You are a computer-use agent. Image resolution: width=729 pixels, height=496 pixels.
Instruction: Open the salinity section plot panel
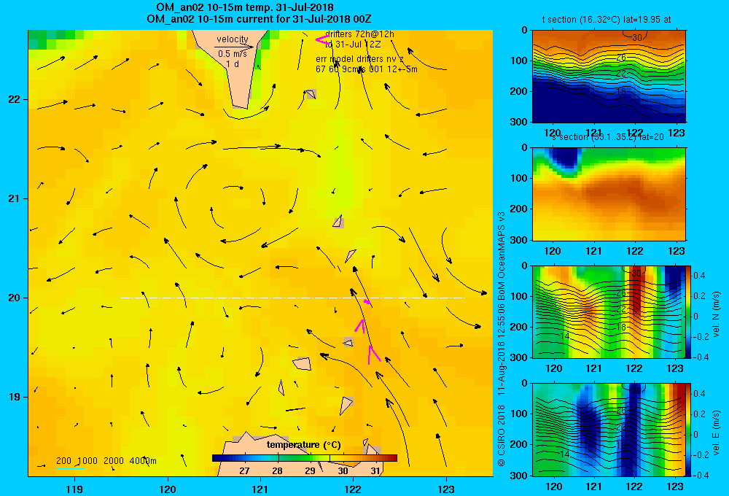coord(609,194)
